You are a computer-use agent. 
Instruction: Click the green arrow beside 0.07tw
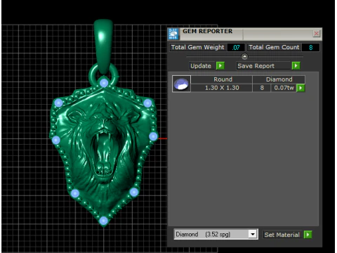pos(300,88)
